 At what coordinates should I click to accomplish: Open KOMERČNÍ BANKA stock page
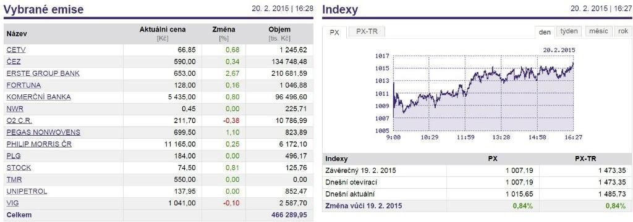pos(38,97)
